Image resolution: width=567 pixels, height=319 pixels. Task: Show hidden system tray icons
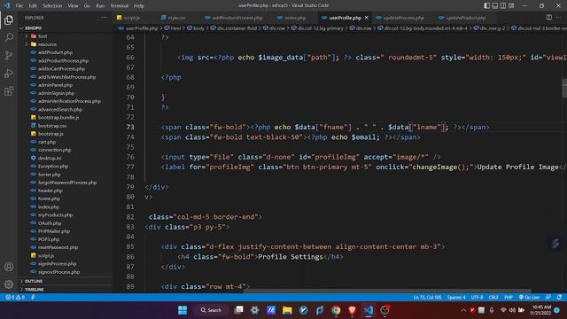point(463,310)
